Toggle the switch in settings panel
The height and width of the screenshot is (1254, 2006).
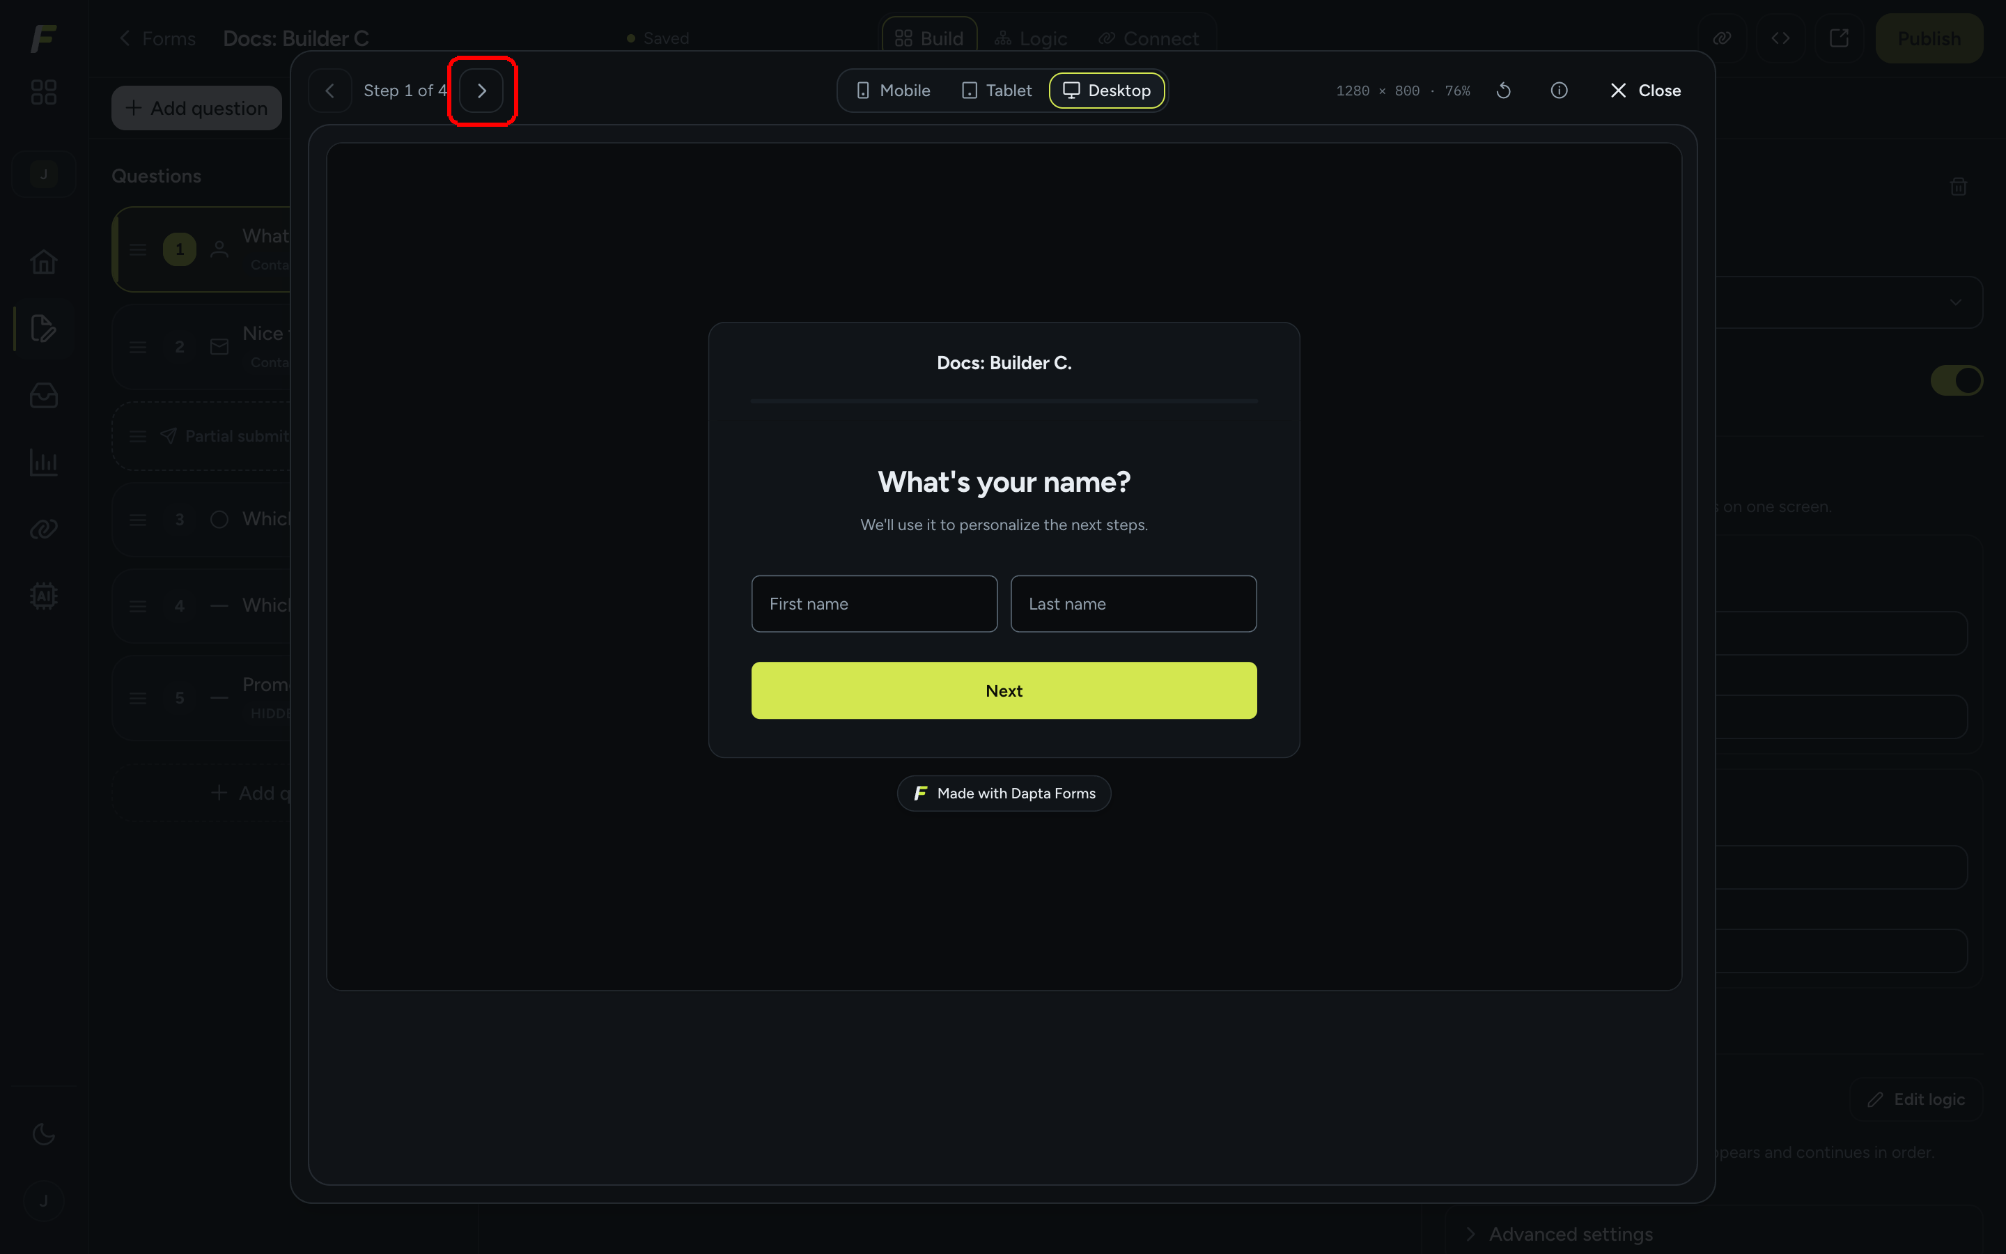1957,380
